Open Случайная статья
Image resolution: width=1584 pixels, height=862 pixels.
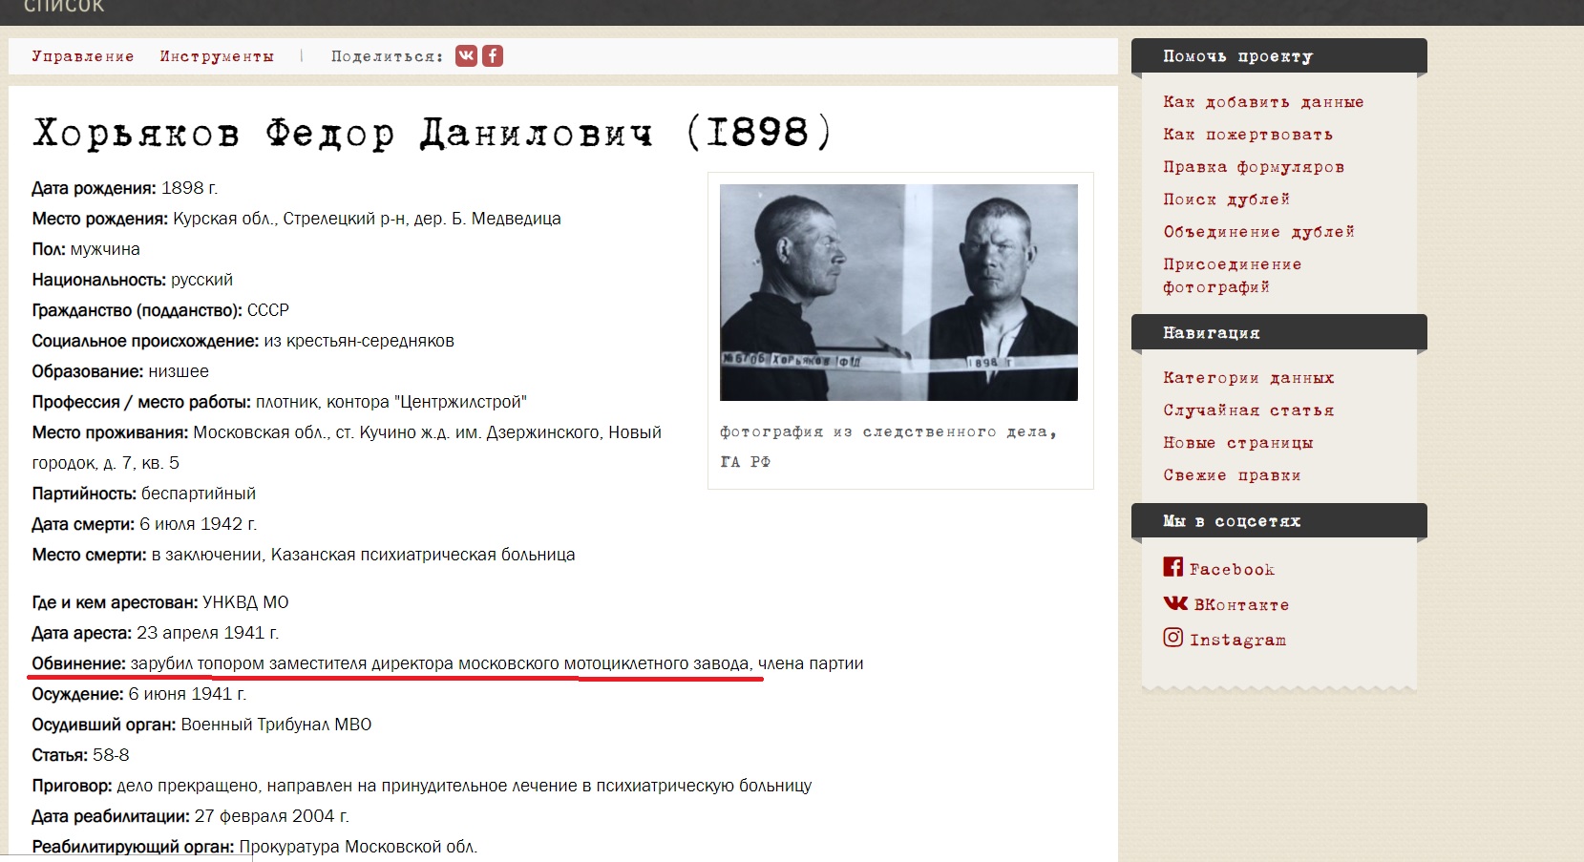click(1249, 410)
